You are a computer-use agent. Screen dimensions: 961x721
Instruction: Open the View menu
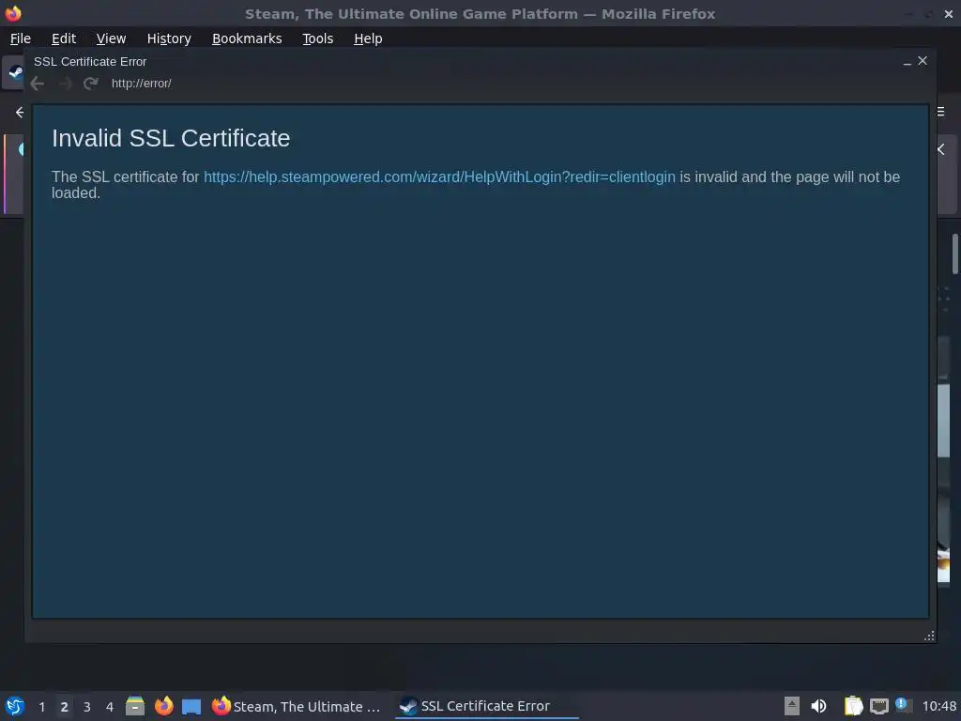tap(111, 38)
